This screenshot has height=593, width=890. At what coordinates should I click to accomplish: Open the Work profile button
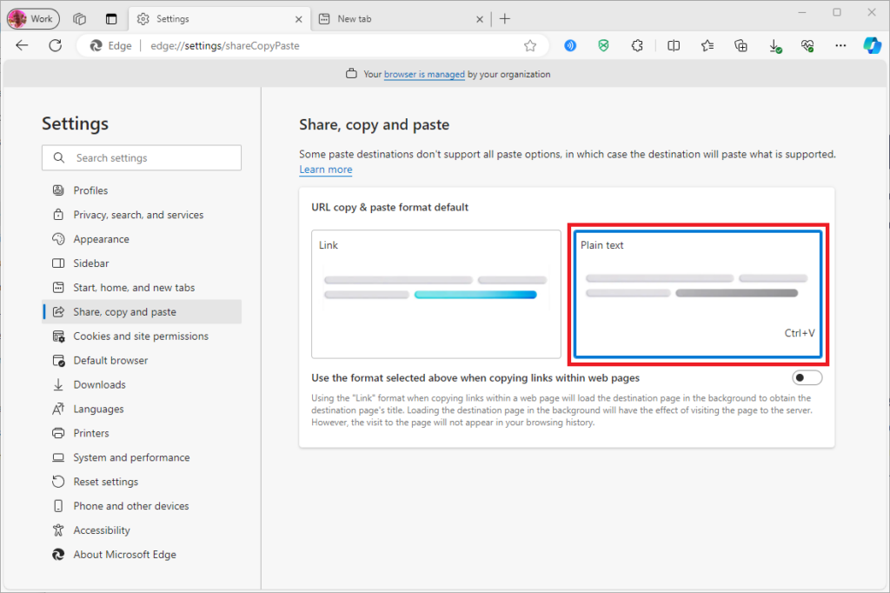pos(33,19)
